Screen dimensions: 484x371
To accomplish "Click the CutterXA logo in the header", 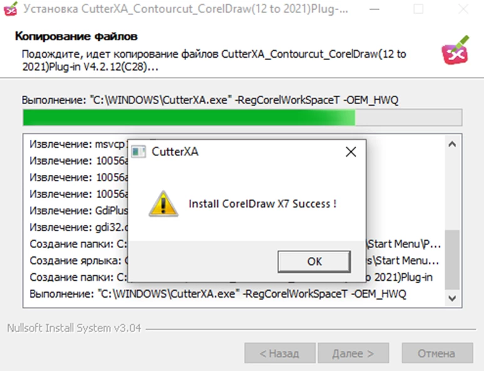I will 455,50.
